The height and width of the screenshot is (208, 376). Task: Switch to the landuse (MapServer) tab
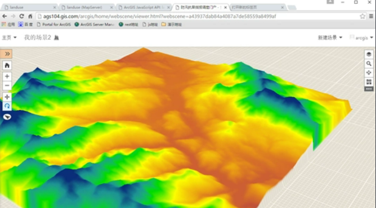[x=87, y=7]
